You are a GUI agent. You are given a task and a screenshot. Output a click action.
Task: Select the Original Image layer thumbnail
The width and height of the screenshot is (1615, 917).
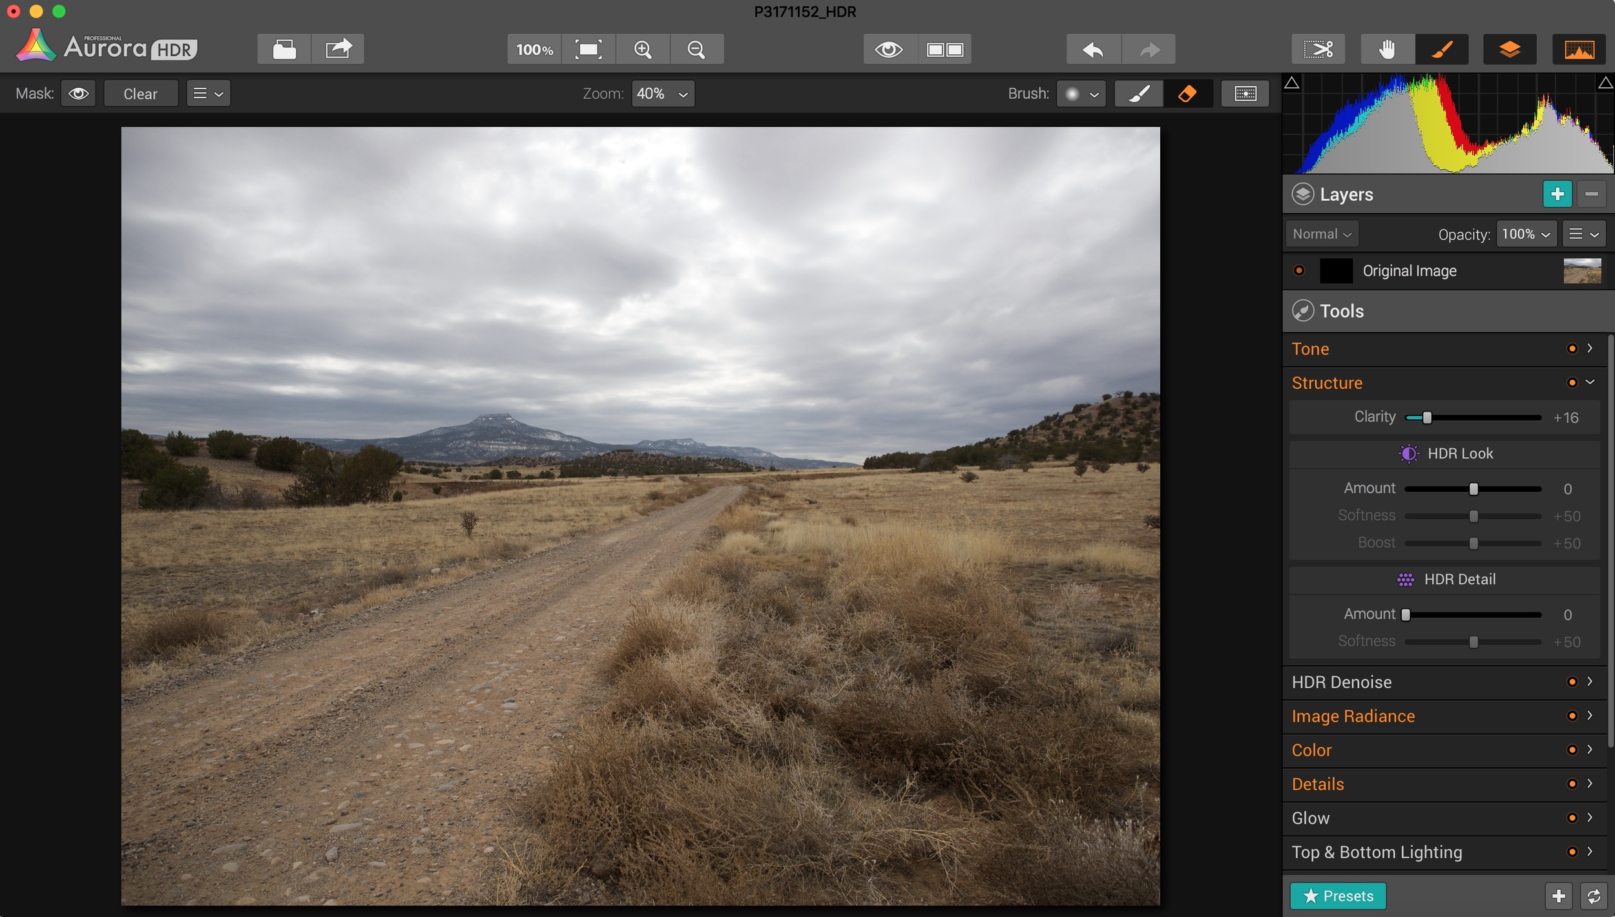pyautogui.click(x=1582, y=271)
